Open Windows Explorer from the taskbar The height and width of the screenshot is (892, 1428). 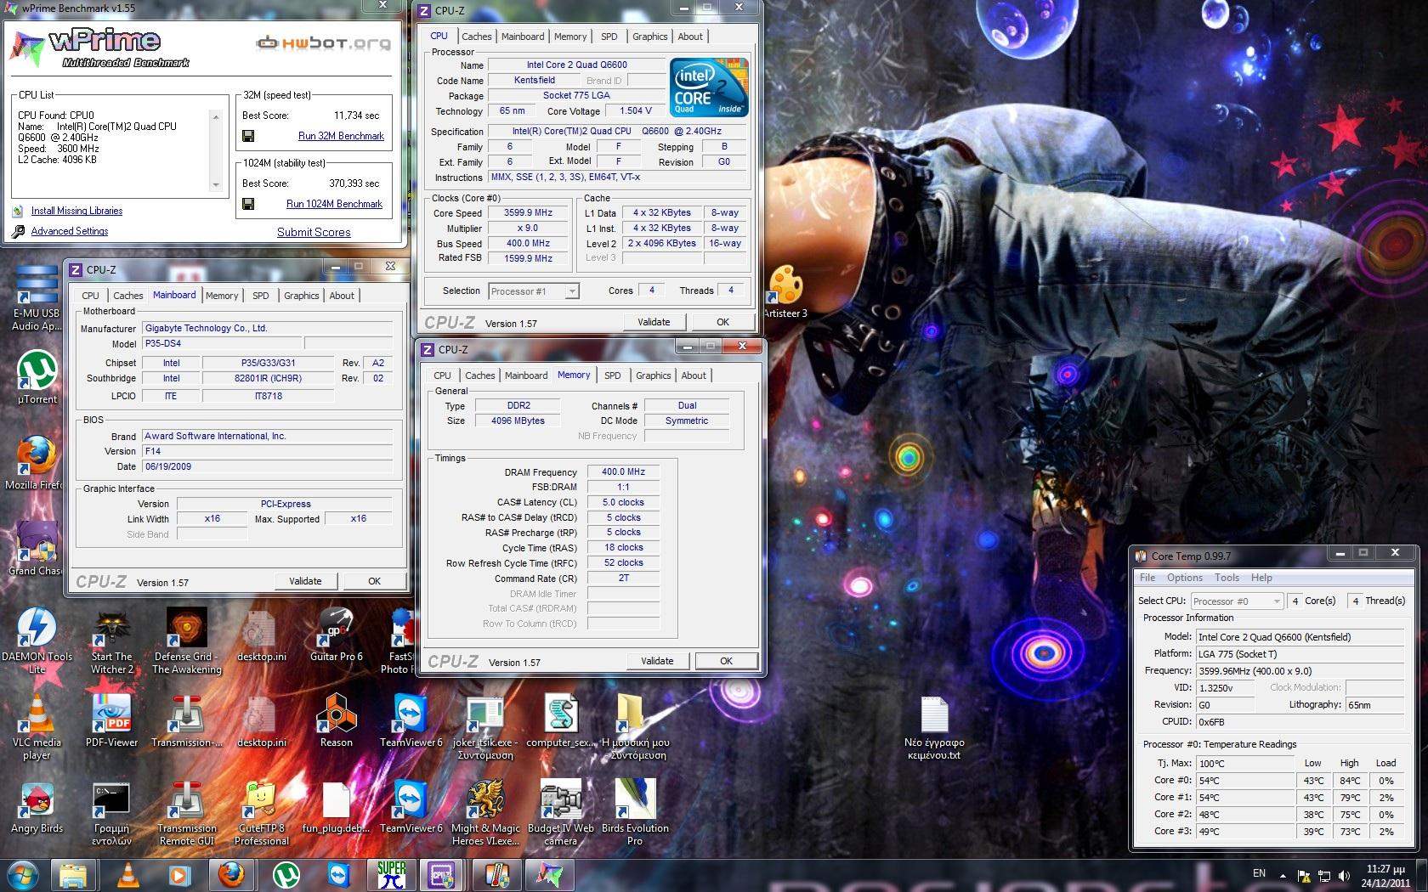pyautogui.click(x=73, y=875)
